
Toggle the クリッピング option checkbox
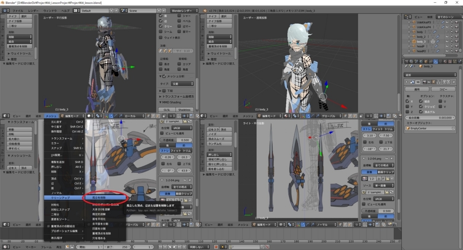click(421, 106)
